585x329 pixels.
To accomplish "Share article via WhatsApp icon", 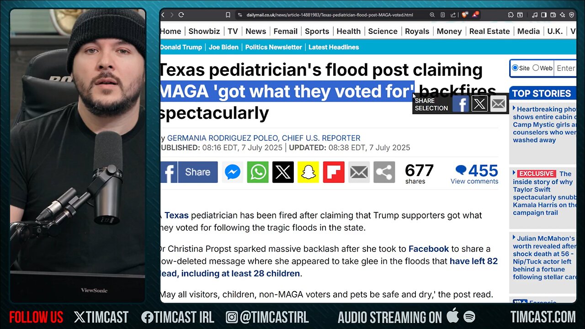I will pos(258,172).
